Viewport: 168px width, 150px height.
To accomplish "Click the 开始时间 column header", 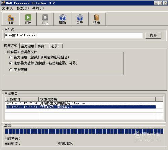I will click(22, 99).
